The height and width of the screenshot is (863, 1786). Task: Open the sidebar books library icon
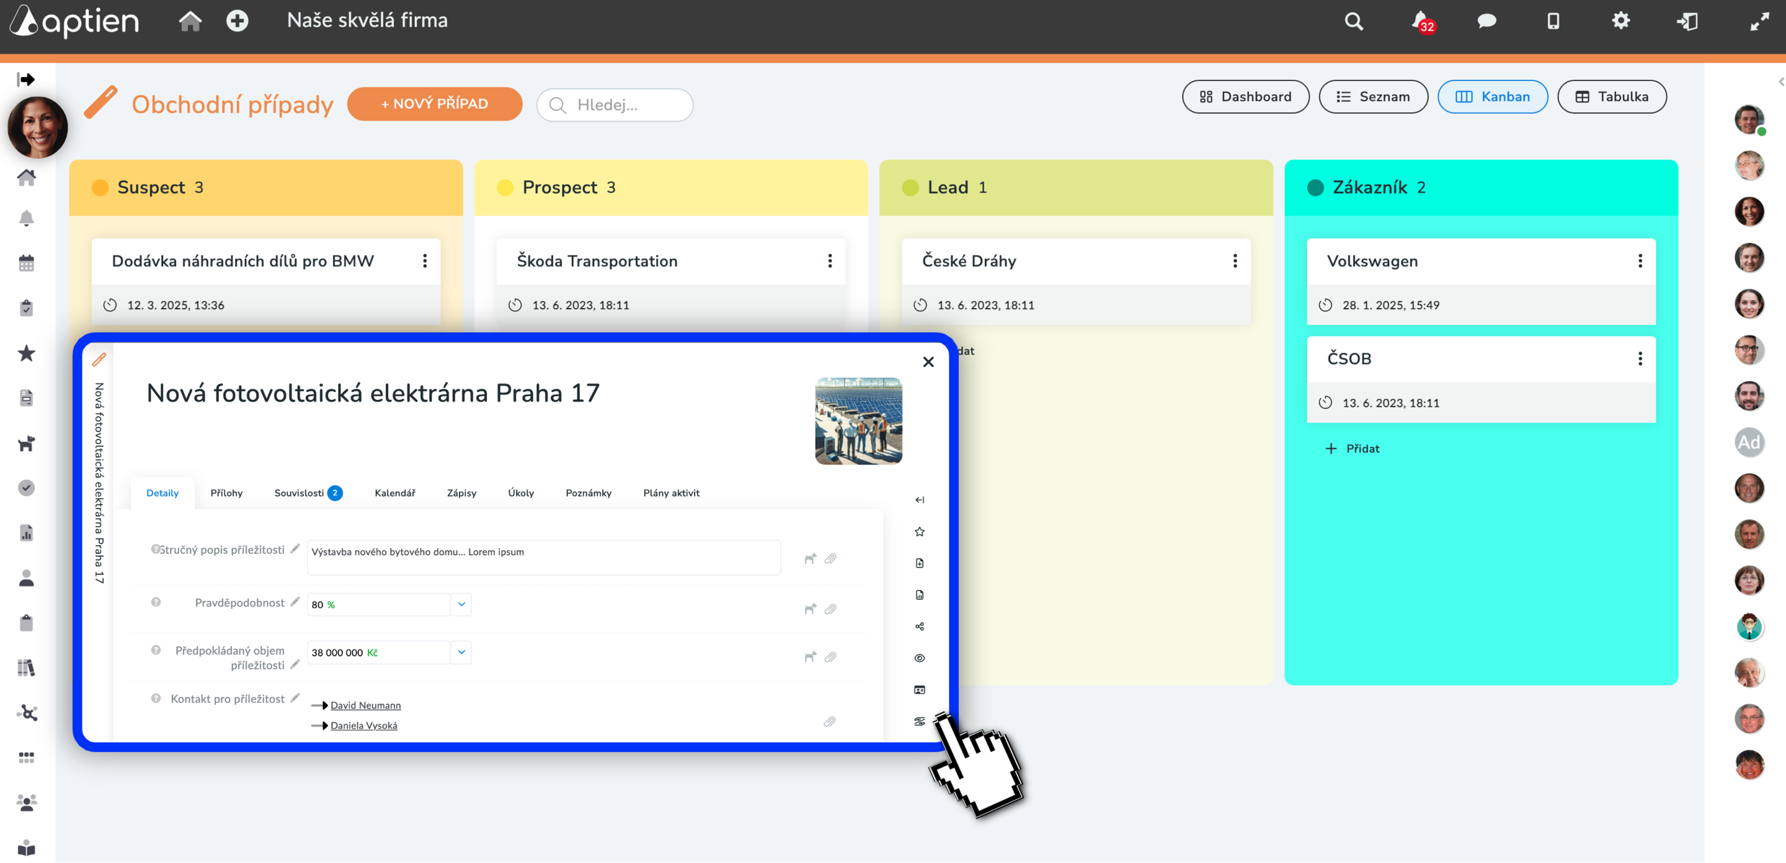click(x=26, y=668)
